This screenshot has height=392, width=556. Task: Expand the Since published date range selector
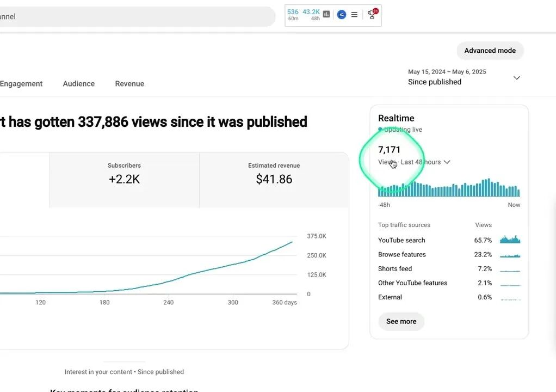(447, 82)
